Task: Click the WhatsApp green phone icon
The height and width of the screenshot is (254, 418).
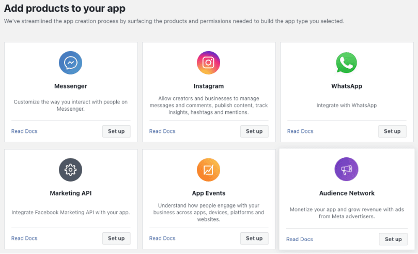Action: pyautogui.click(x=346, y=63)
